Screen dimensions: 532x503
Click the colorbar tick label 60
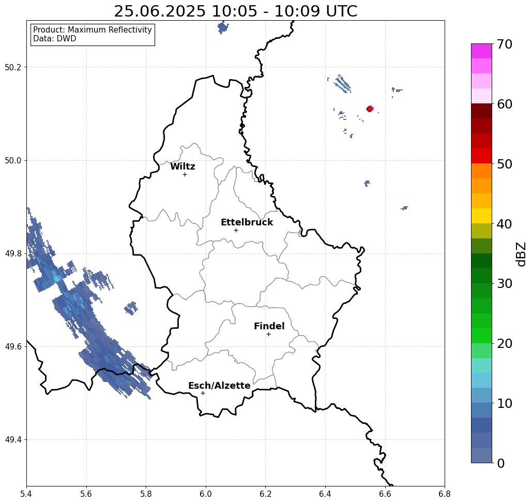(505, 104)
